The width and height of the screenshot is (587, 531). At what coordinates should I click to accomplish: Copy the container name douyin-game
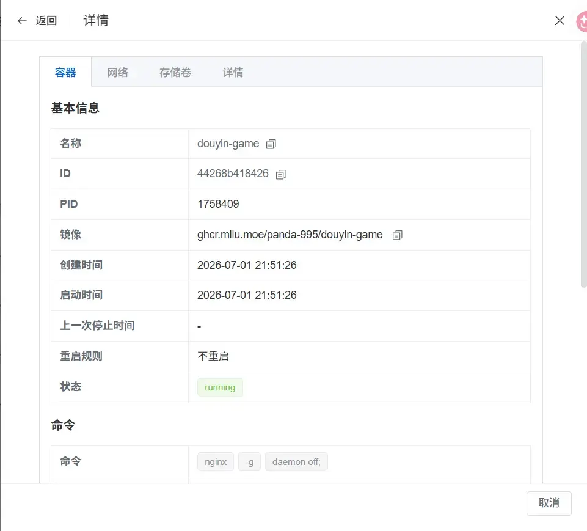click(271, 144)
